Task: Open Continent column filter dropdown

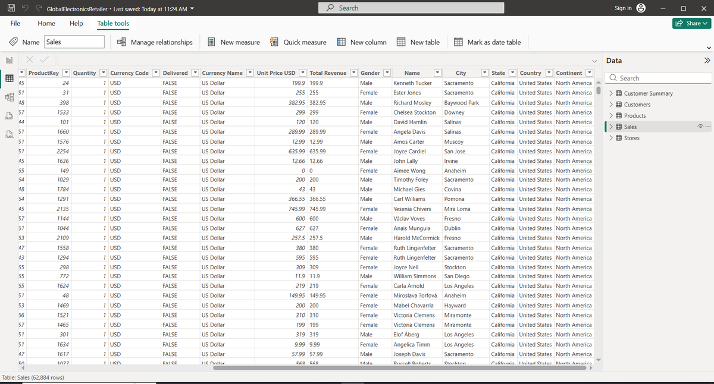Action: [590, 73]
